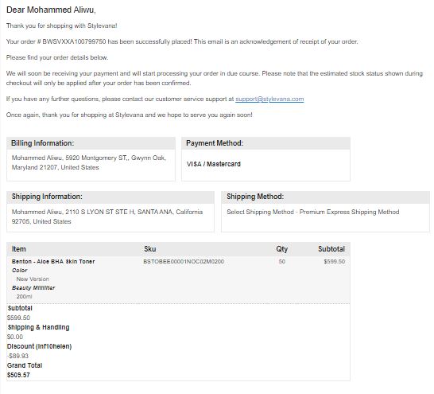Click the Payment Method header
This screenshot has width=434, height=394.
215,143
